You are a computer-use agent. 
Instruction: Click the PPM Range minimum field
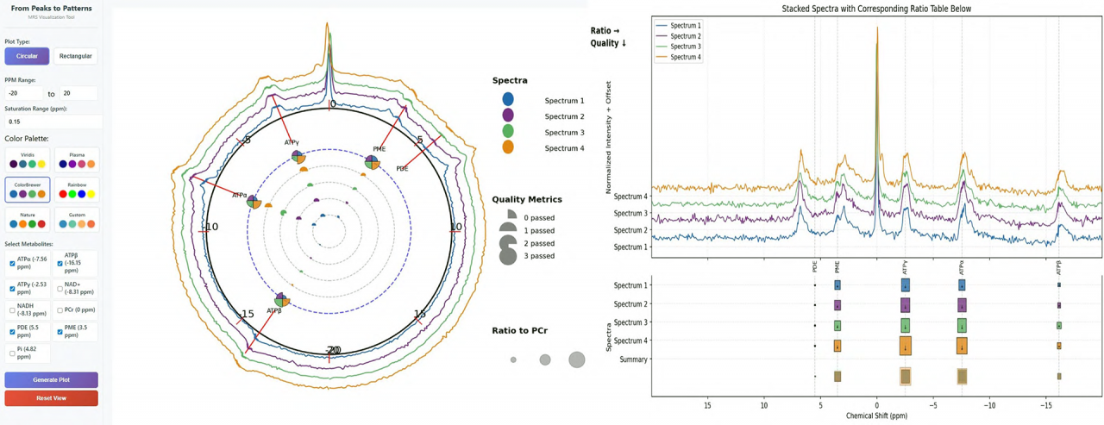tap(23, 93)
